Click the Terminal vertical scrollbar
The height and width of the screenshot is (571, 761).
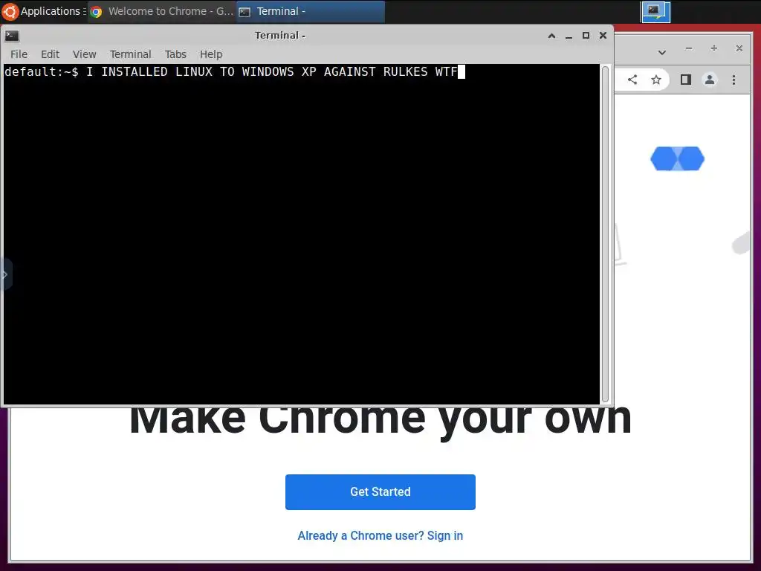tap(605, 234)
